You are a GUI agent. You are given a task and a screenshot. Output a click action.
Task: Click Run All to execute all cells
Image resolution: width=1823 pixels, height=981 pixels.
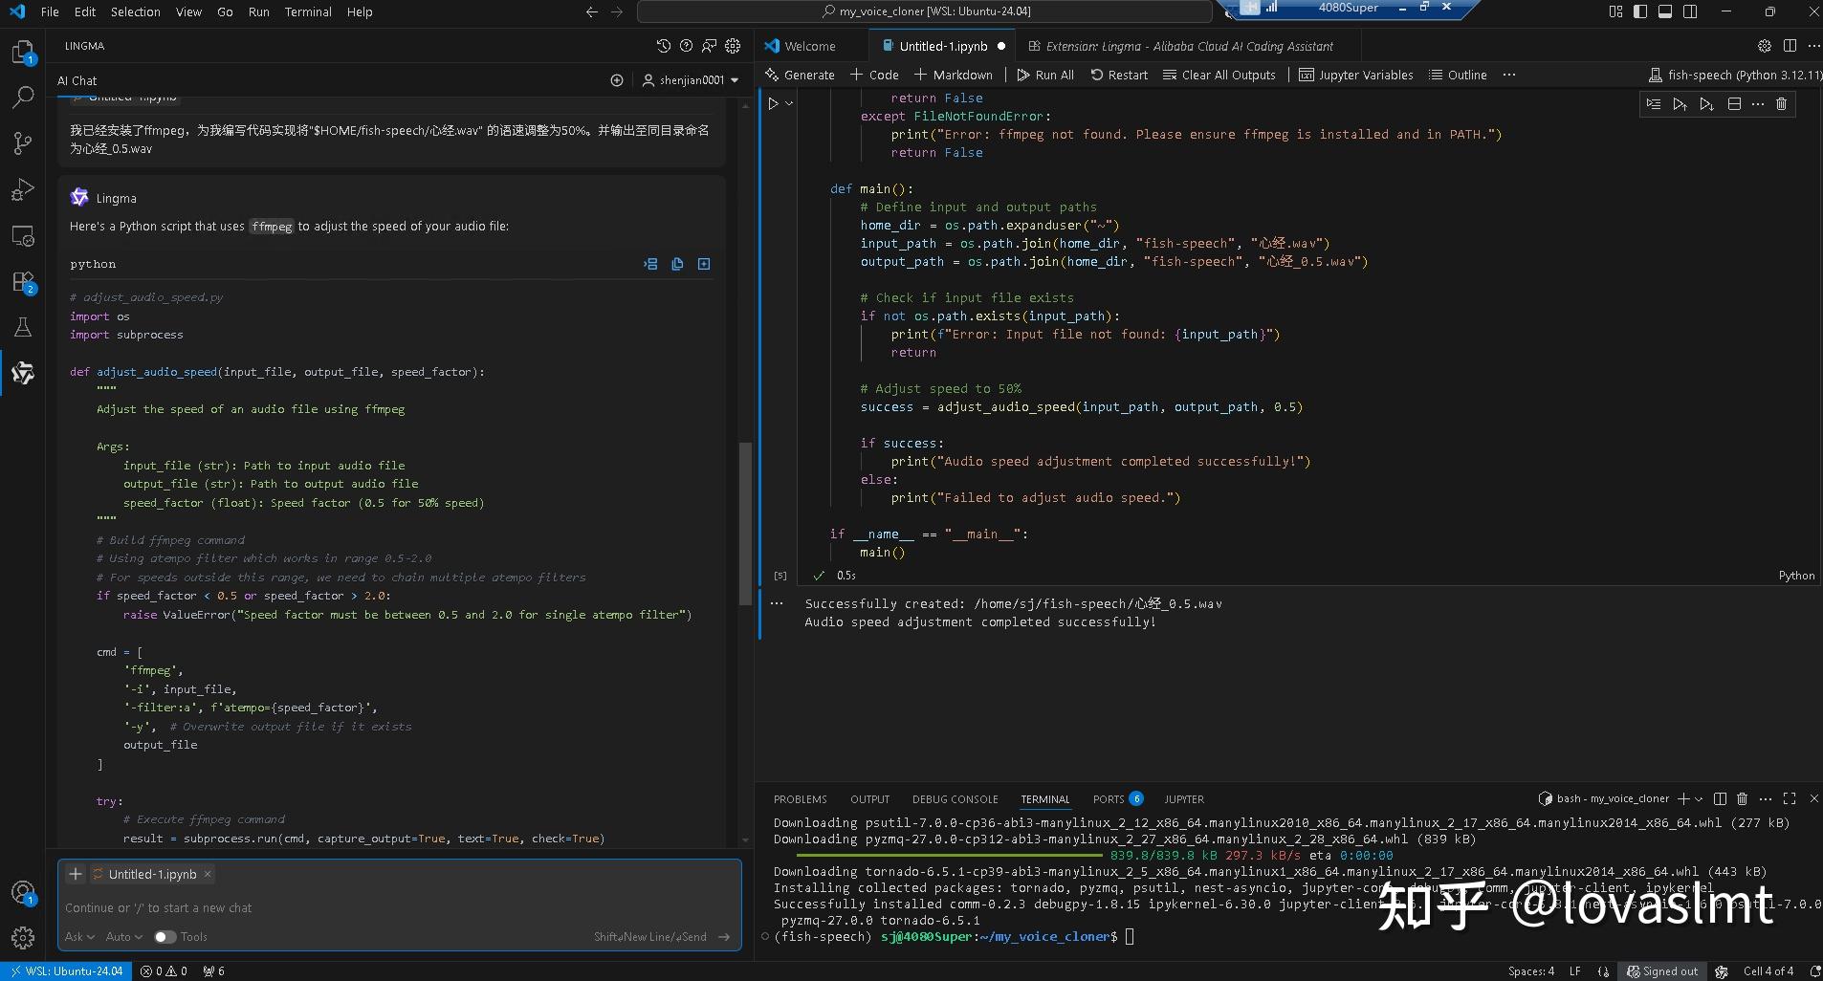pos(1045,75)
